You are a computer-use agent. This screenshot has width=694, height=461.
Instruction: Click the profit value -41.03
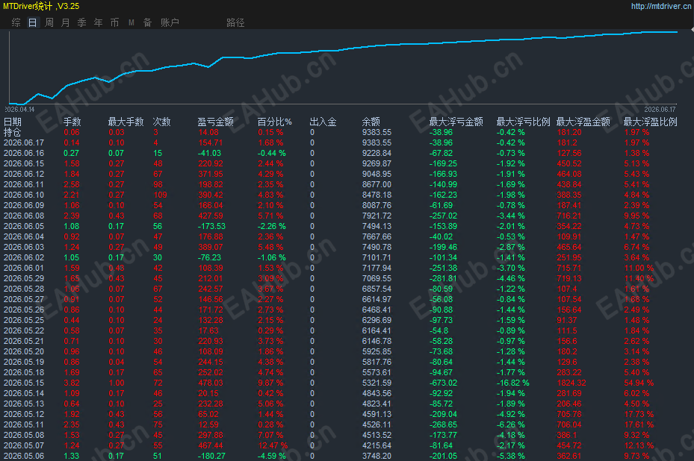pyautogui.click(x=209, y=154)
